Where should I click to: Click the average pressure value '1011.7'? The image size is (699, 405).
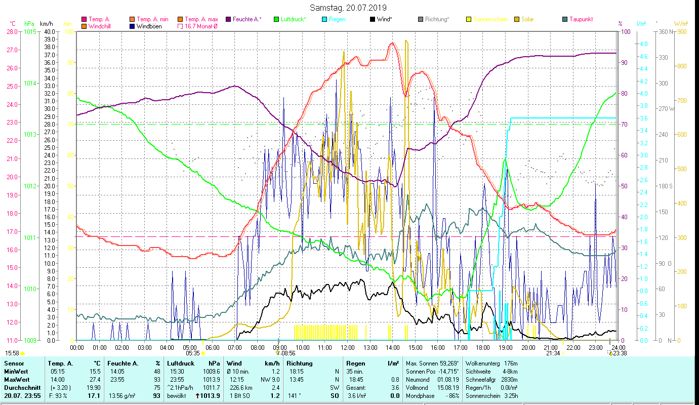click(211, 388)
